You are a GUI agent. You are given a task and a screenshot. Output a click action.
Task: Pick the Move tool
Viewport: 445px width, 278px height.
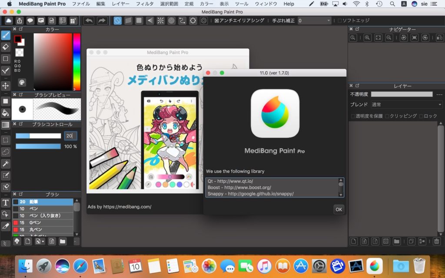click(x=6, y=86)
